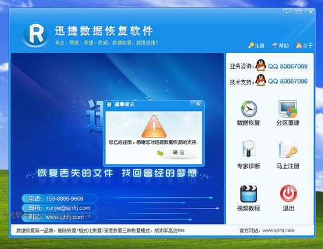Image resolution: width=323 pixels, height=249 pixels.
Task: Click the 帮助 question mark icon
Action: (275, 45)
